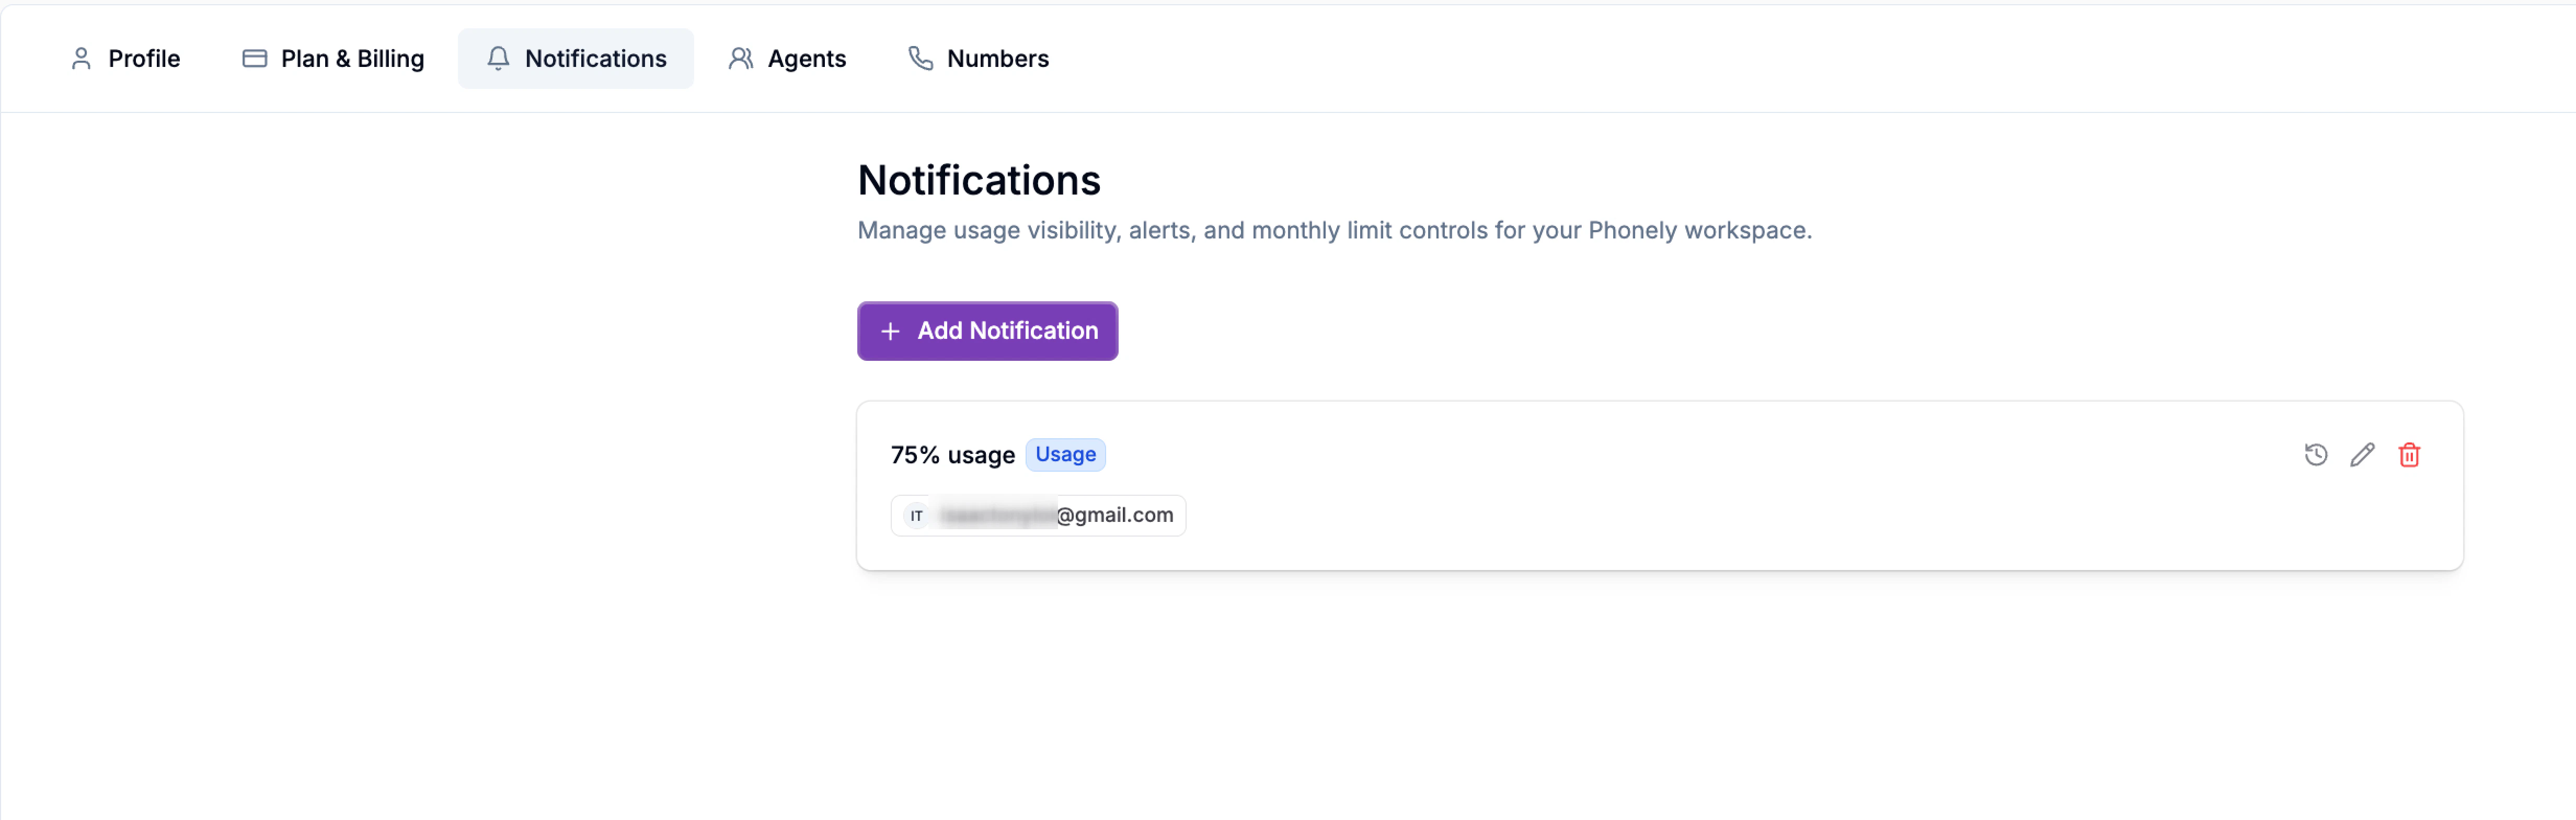Image resolution: width=2576 pixels, height=820 pixels.
Task: Go to the Agents tab
Action: point(807,58)
